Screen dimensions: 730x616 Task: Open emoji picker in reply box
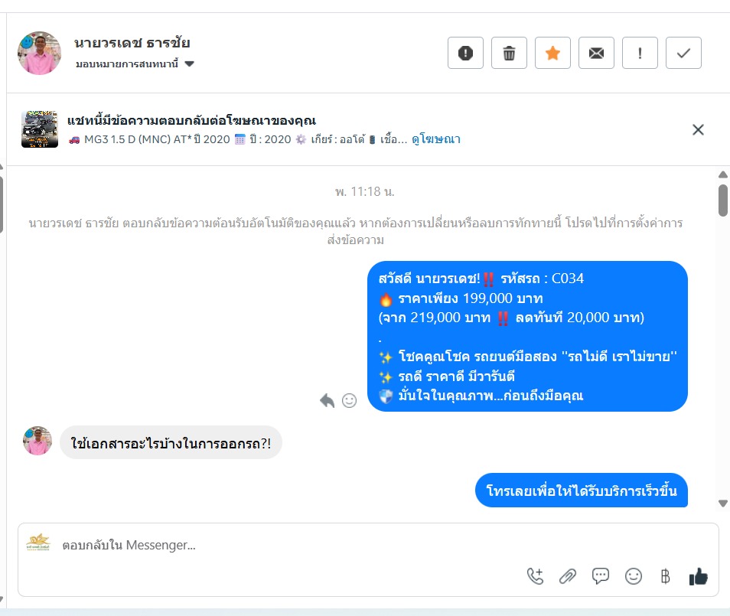click(633, 576)
